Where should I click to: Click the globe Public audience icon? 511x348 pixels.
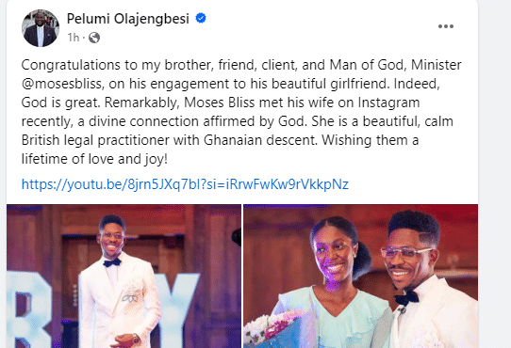(x=94, y=38)
